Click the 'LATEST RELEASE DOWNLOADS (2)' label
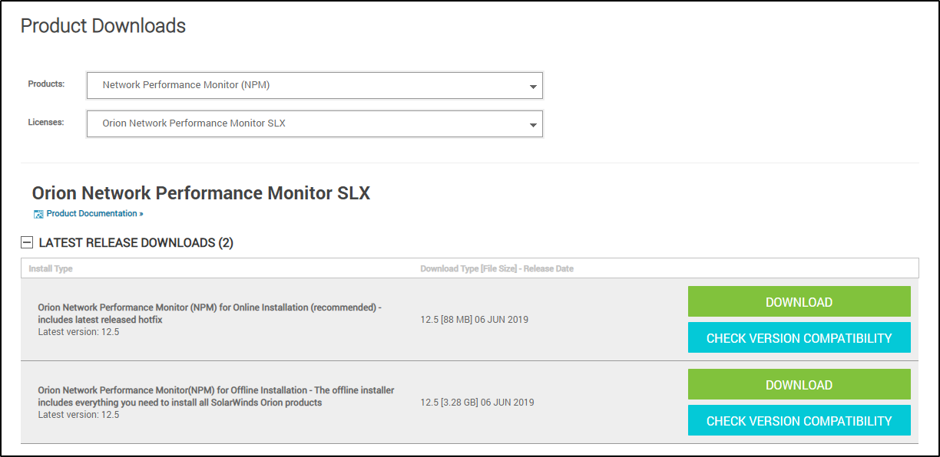940x457 pixels. 136,243
